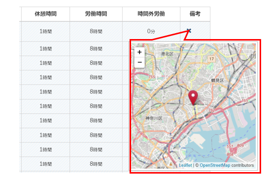Zoom out the map with minus button
The width and height of the screenshot is (271, 181).
[139, 62]
